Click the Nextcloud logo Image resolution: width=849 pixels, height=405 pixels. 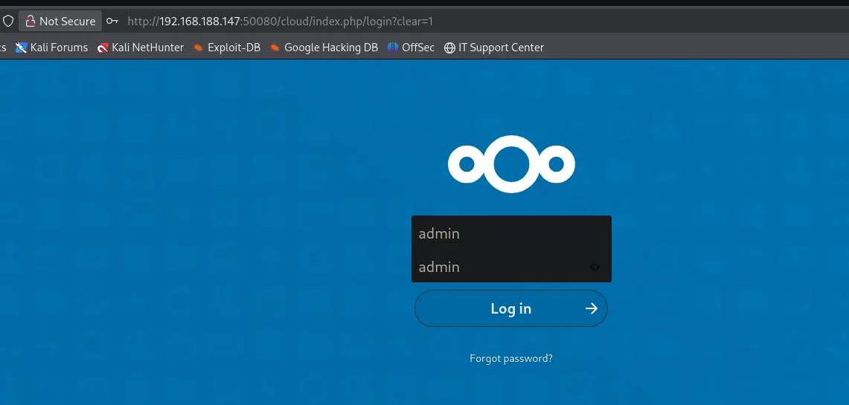pos(511,163)
